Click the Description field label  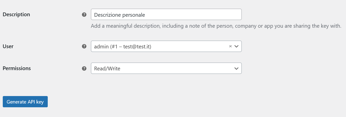(x=16, y=14)
